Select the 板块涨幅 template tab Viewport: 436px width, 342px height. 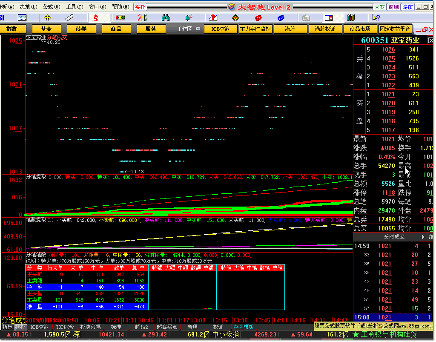[90, 327]
